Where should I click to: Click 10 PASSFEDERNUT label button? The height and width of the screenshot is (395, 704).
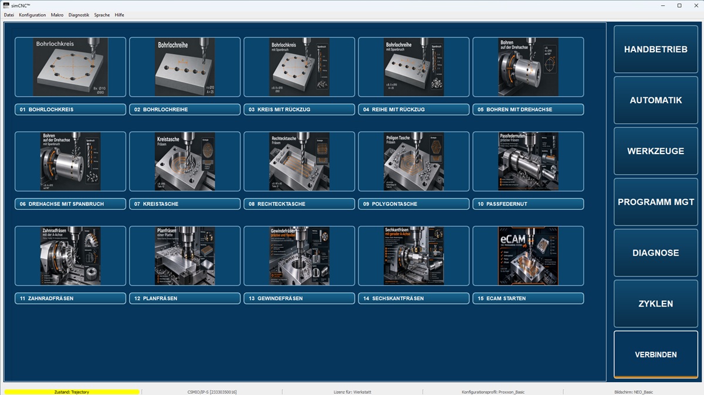coord(528,204)
